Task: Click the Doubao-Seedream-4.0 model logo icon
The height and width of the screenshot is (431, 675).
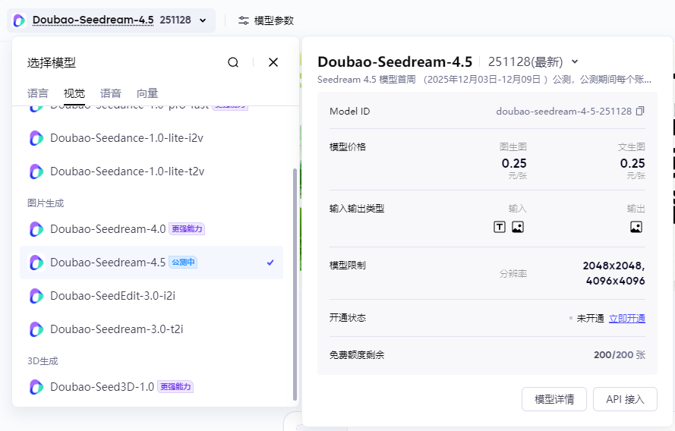Action: click(36, 229)
